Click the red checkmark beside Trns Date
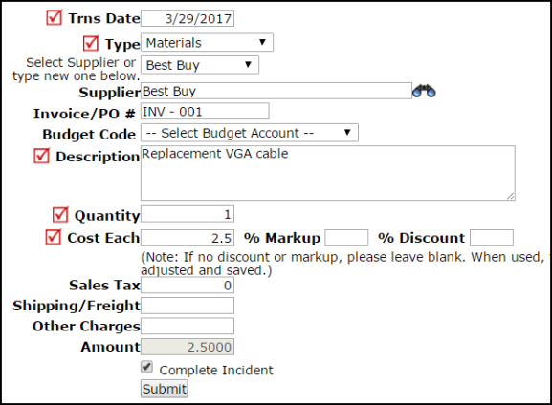This screenshot has height=405, width=552. pyautogui.click(x=55, y=17)
